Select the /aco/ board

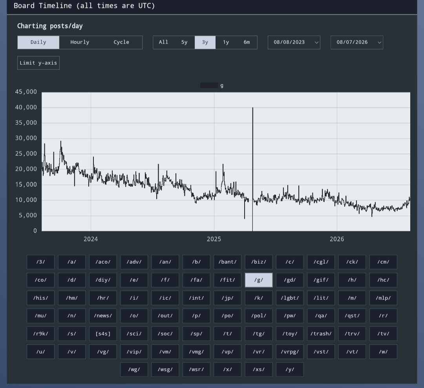[x=103, y=262]
